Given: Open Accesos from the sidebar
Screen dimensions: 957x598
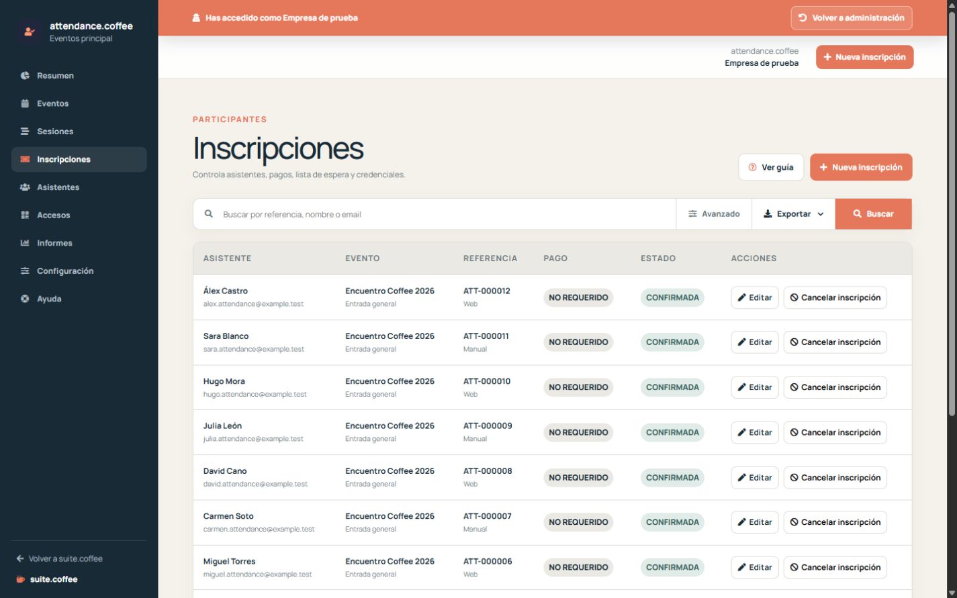Looking at the screenshot, I should (79, 215).
